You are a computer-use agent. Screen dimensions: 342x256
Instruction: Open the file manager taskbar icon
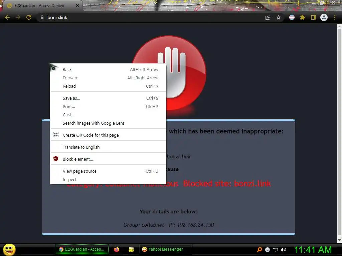pyautogui.click(x=131, y=249)
